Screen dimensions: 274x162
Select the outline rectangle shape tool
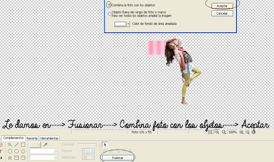pyautogui.click(x=23, y=145)
